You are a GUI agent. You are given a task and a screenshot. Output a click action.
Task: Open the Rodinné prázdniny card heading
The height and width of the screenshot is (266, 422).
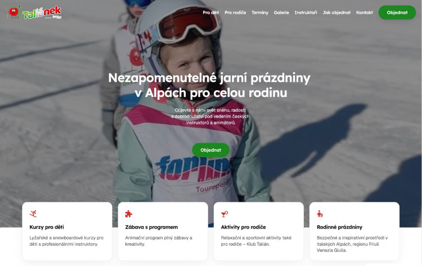[x=339, y=227]
